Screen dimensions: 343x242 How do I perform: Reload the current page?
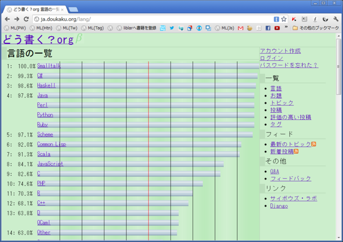point(26,19)
